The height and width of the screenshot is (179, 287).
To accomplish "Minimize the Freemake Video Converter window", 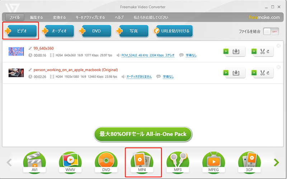I will coord(266,7).
